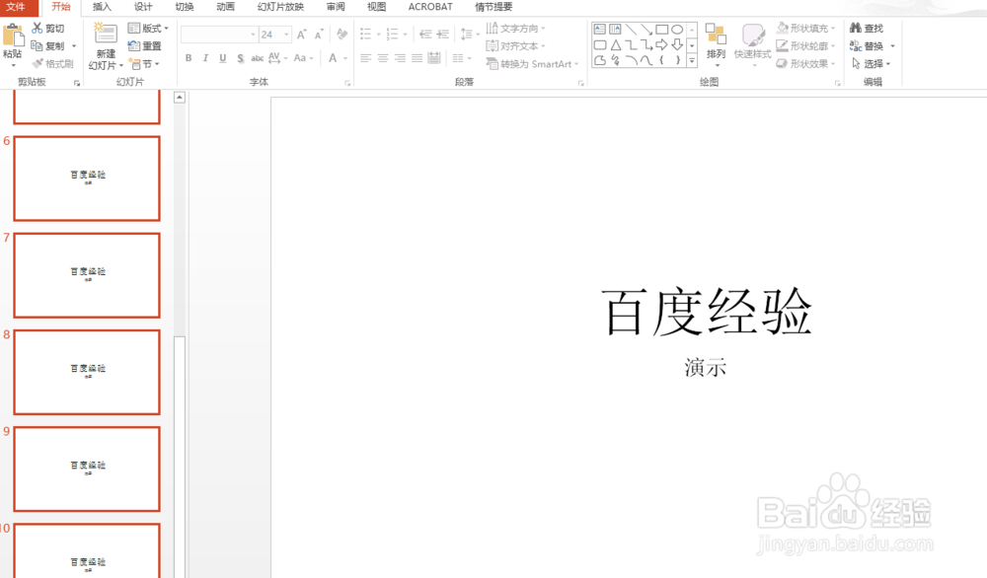987x578 pixels.
Task: Decrease font size with the smaller A
Action: coord(319,35)
